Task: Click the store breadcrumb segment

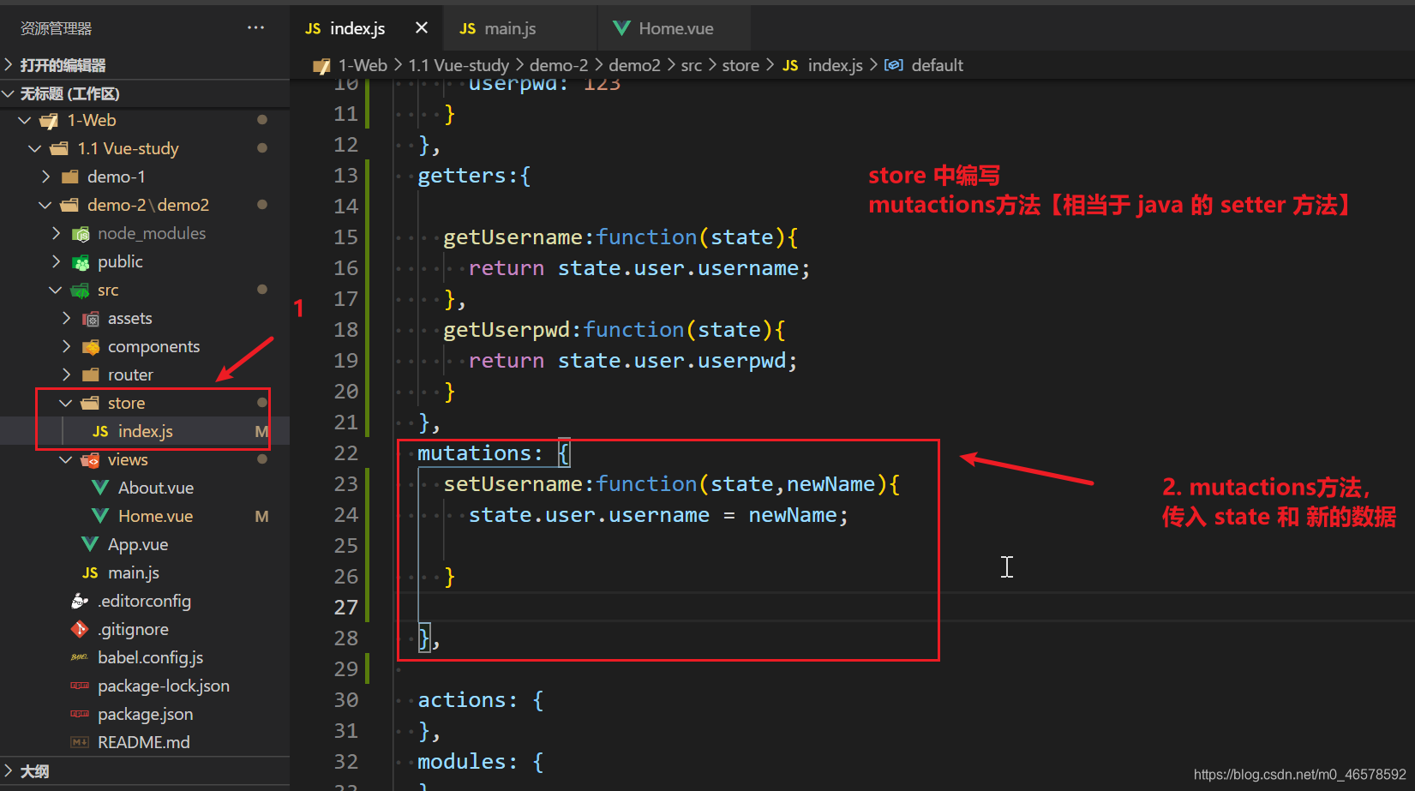Action: point(740,65)
